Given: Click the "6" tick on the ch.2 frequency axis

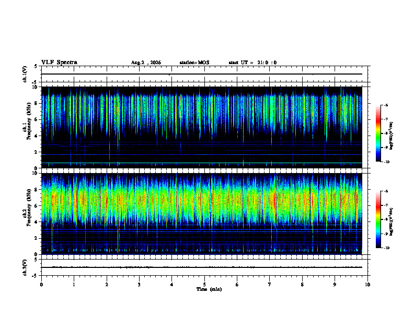Looking at the screenshot, I should pos(36,206).
